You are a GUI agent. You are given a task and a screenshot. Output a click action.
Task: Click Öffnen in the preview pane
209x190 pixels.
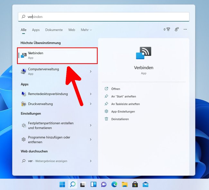pyautogui.click(x=115, y=89)
